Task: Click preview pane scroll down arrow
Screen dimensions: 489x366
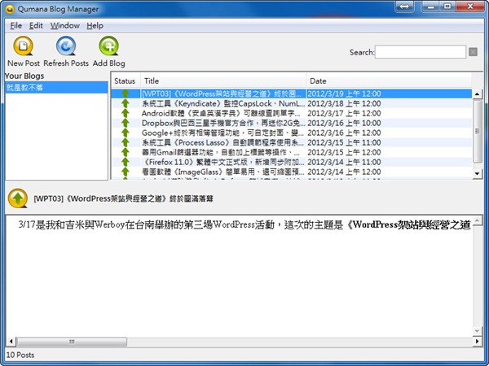Action: (x=477, y=331)
